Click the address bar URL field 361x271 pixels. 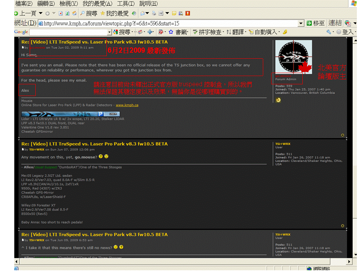(169, 23)
